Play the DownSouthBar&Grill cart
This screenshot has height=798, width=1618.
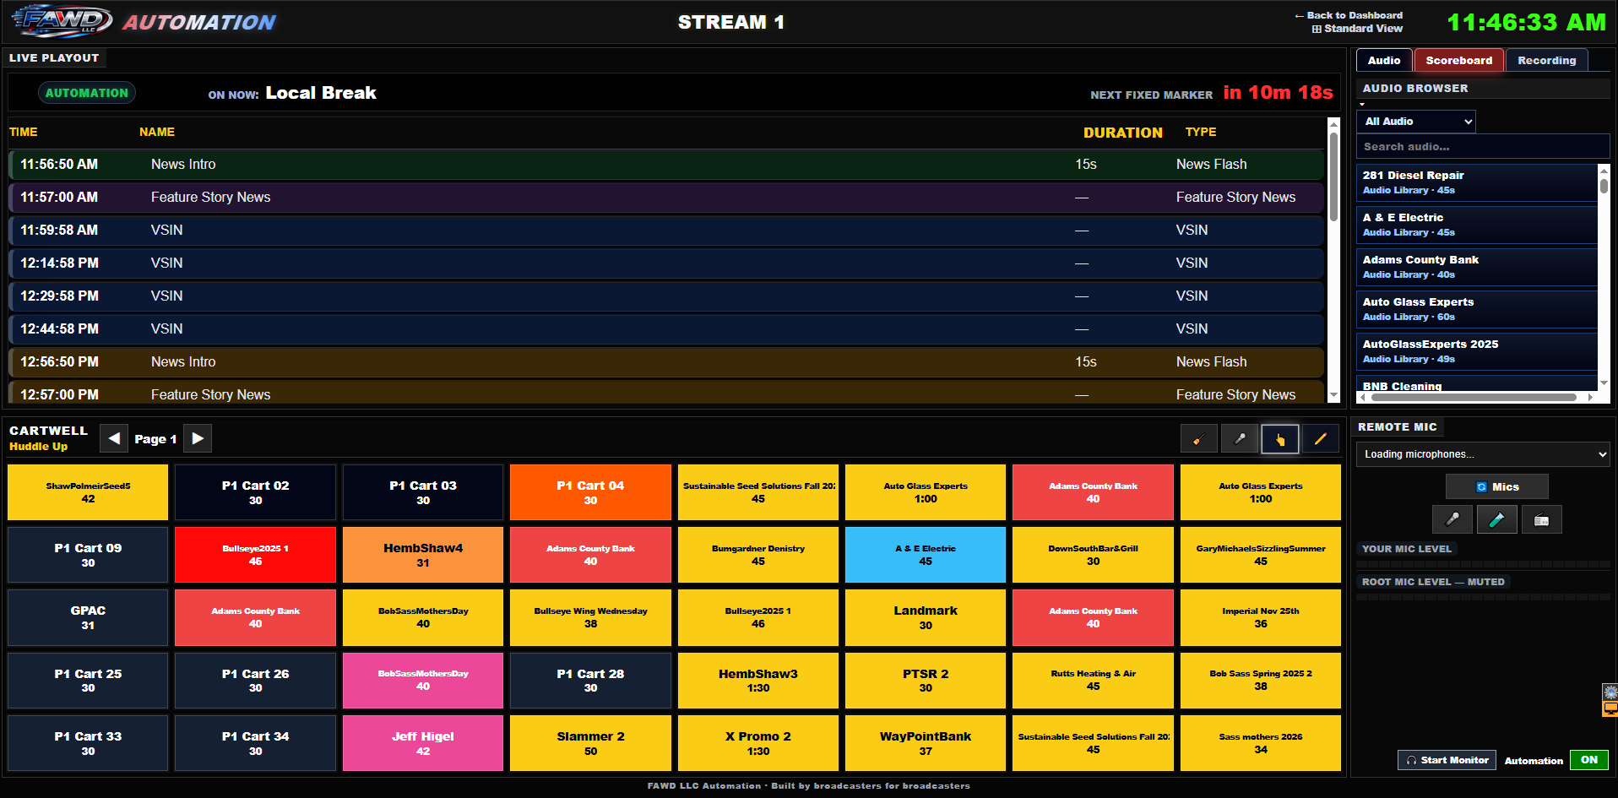pos(1093,555)
